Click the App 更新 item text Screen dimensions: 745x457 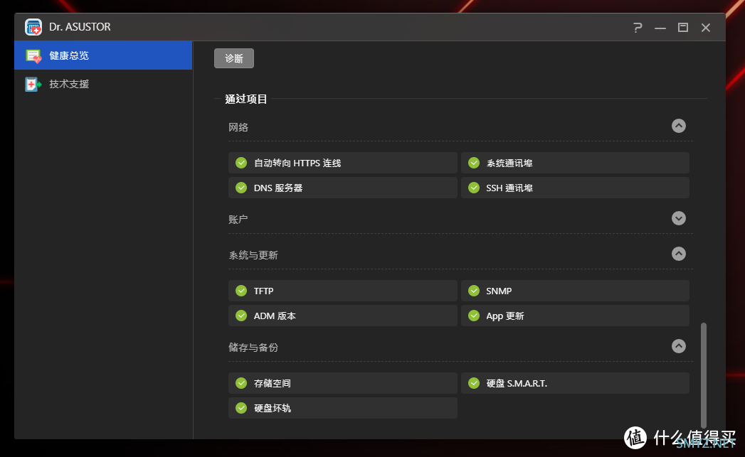(x=505, y=316)
